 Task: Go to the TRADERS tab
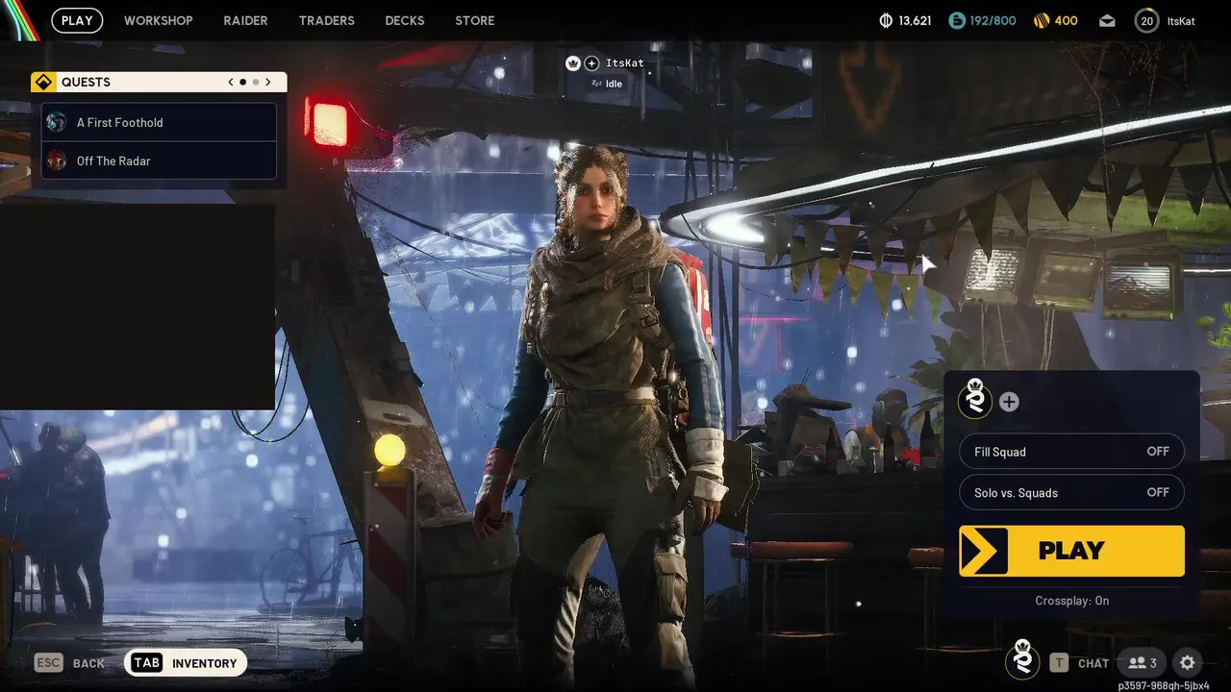[x=326, y=20]
